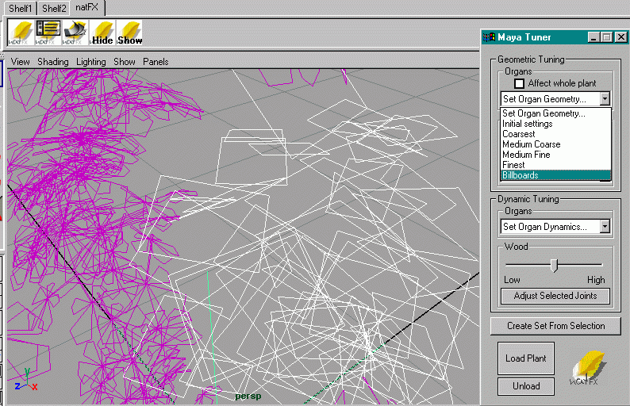Screen dimensions: 630x406
Task: Open the Set Organ Dynamics dropdown
Action: coord(555,227)
